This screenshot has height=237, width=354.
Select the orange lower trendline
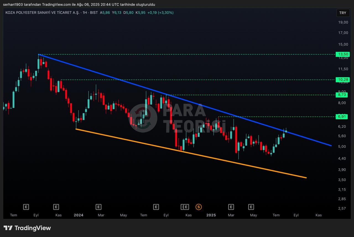[191, 153]
